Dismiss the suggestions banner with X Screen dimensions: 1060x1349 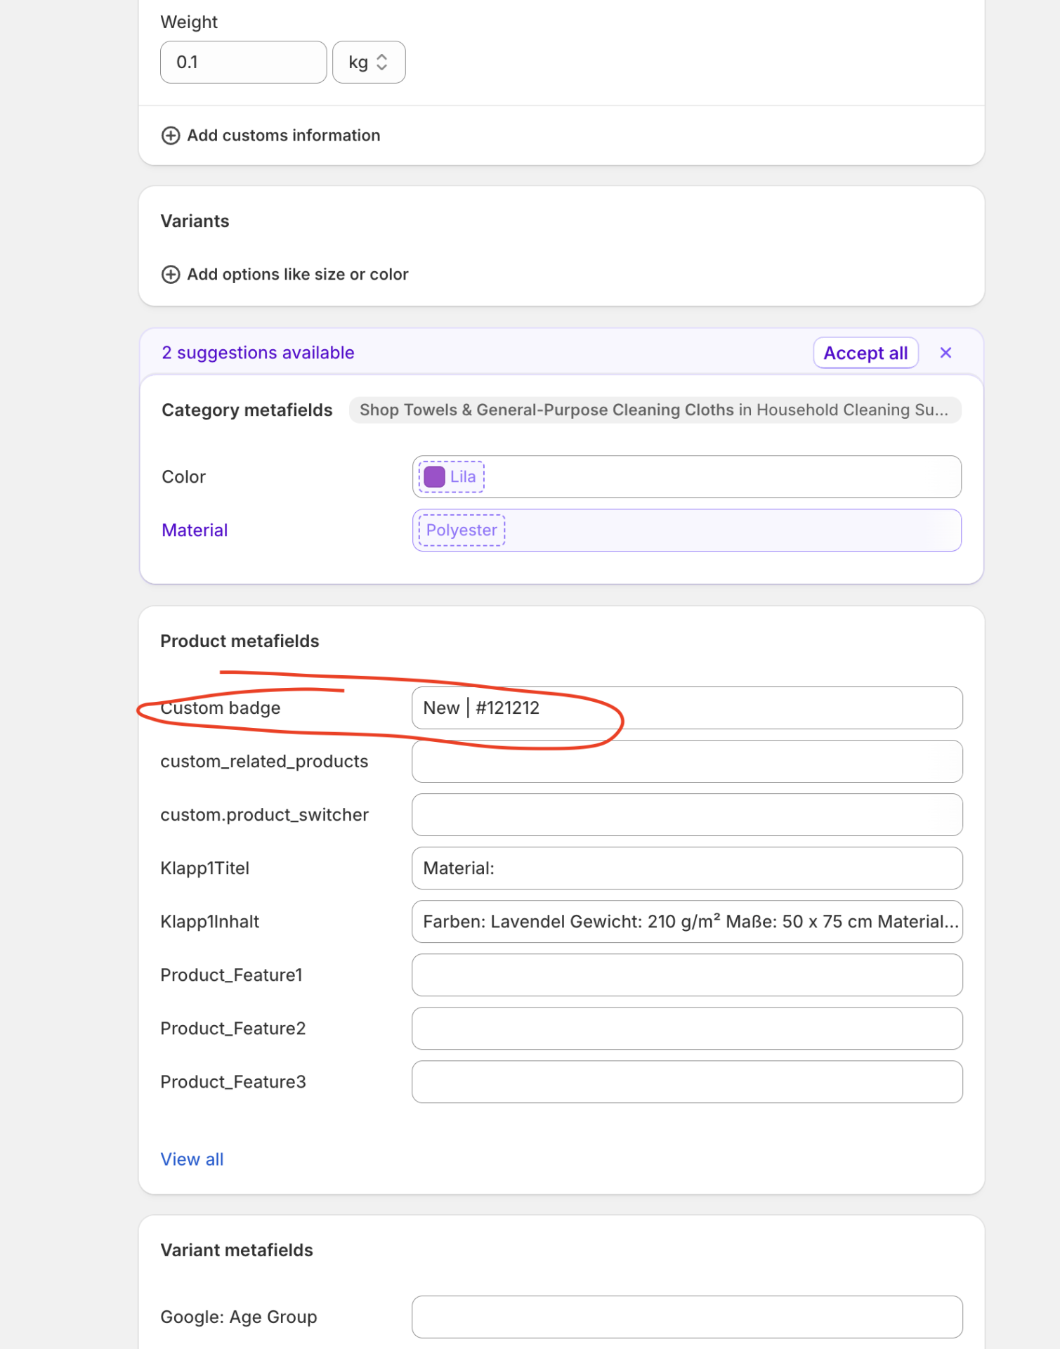[x=946, y=353]
